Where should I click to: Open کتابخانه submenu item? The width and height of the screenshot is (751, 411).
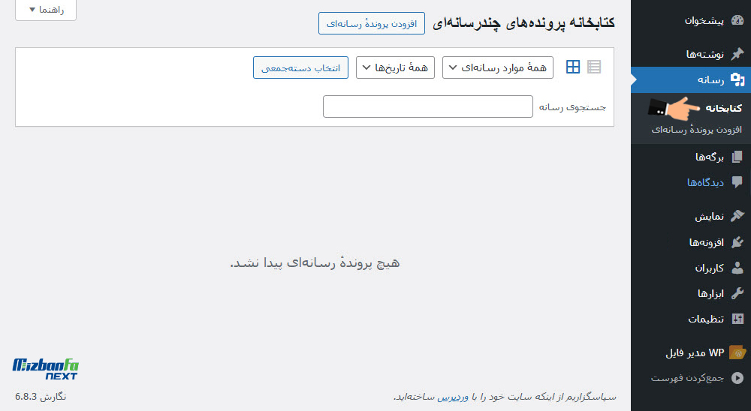pyautogui.click(x=724, y=108)
